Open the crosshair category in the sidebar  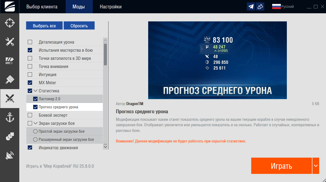click(x=10, y=23)
